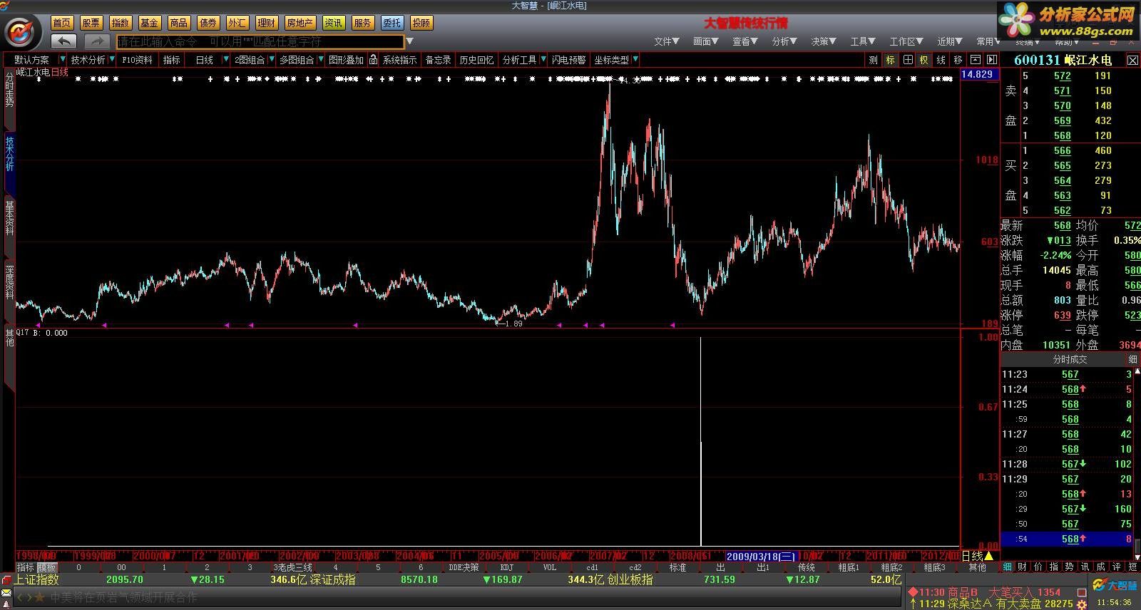Screen dimensions: 1141x610
Task: Click the 首页 home button
Action: tap(62, 23)
